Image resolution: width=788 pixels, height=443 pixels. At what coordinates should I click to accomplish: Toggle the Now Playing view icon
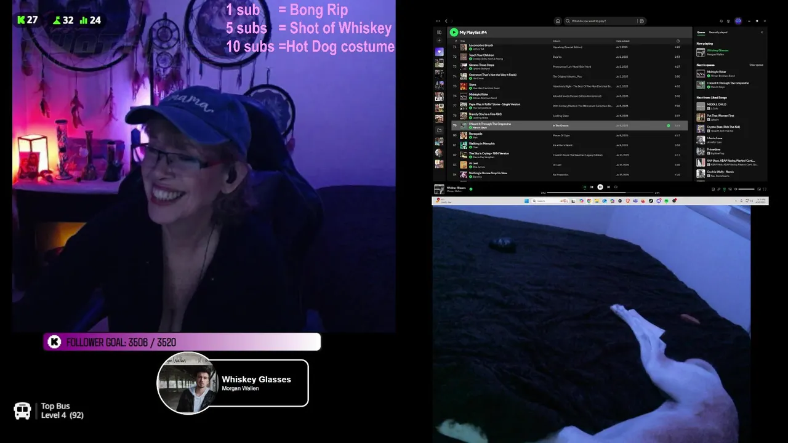point(713,189)
